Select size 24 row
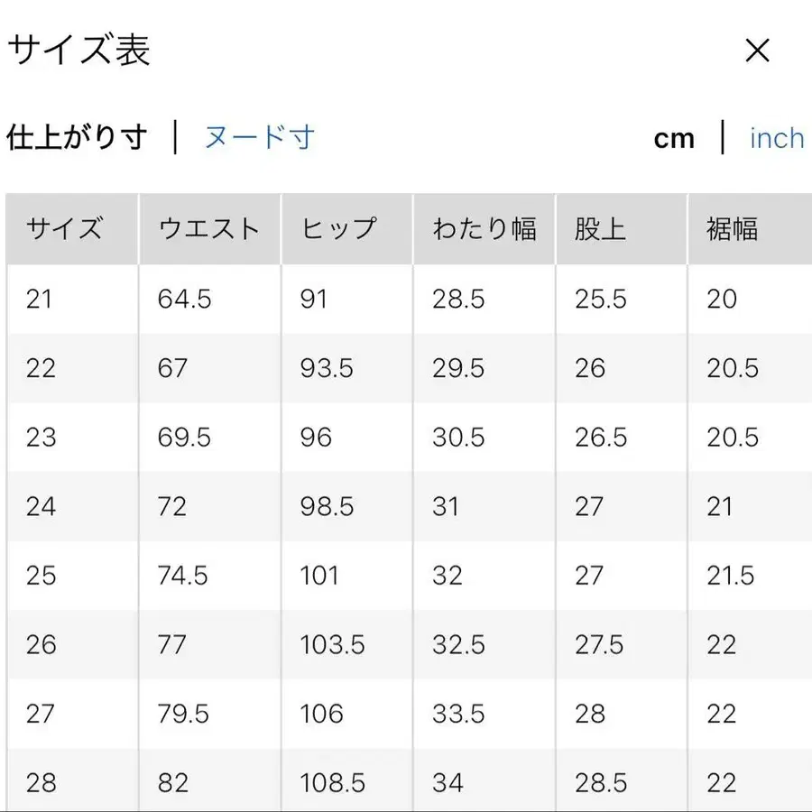 pos(40,507)
